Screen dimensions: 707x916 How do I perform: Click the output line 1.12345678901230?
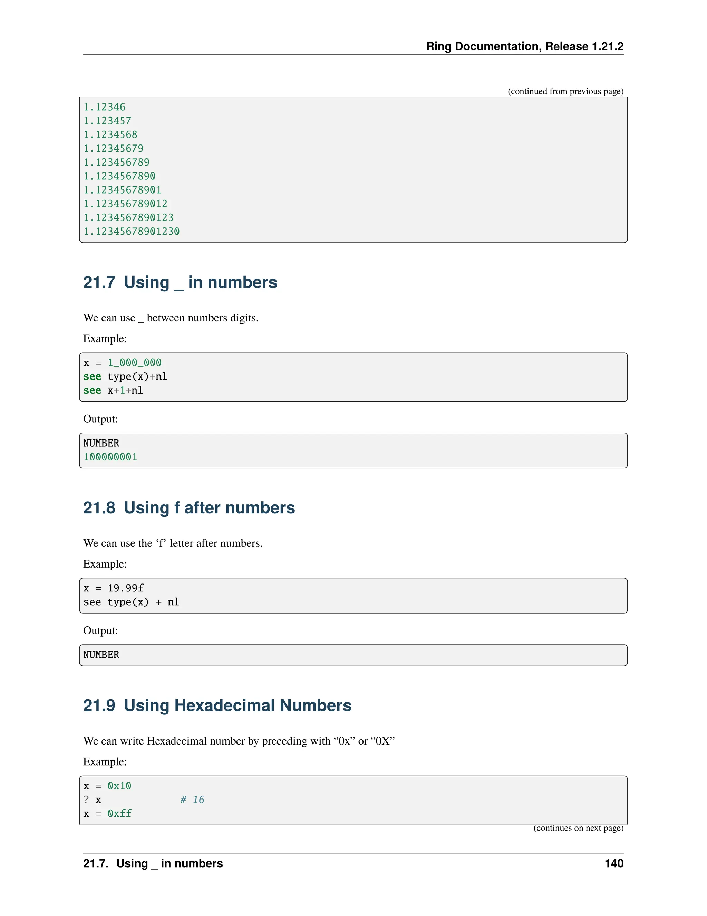pos(132,232)
